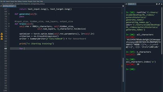Open the Consoles menu
Image resolution: width=163 pixels, height=92 pixels.
pos(25,2)
